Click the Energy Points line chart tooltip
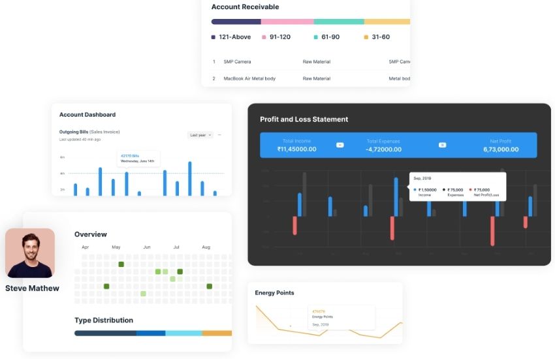This screenshot has height=359, width=555. 341,318
